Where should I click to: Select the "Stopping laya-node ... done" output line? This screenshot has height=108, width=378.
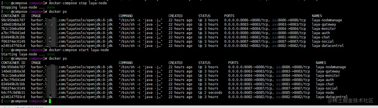coord(28,7)
